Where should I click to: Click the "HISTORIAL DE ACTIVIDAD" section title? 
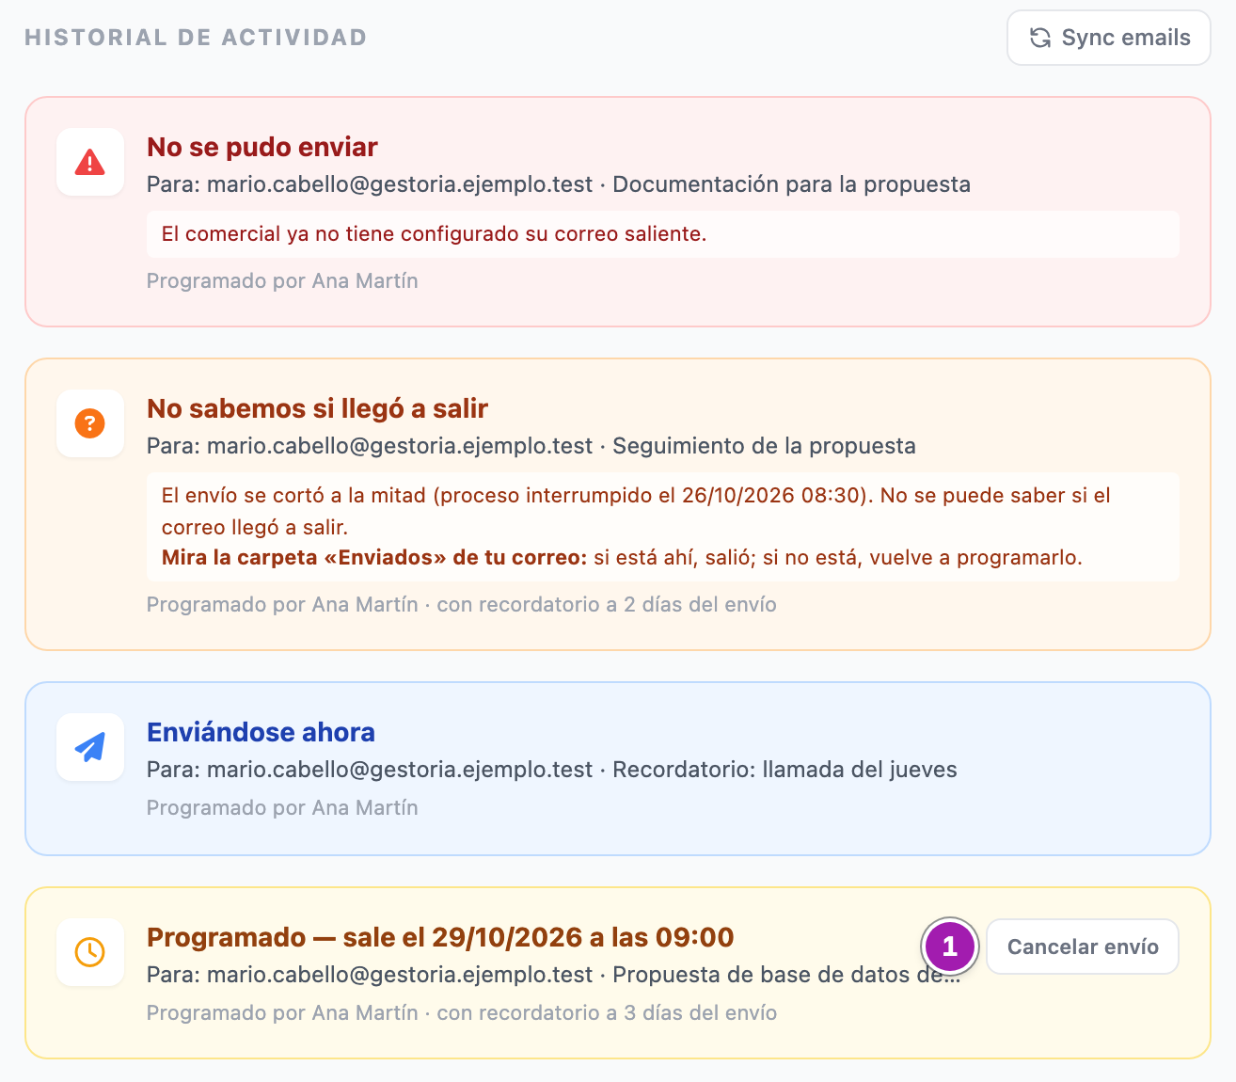tap(196, 38)
